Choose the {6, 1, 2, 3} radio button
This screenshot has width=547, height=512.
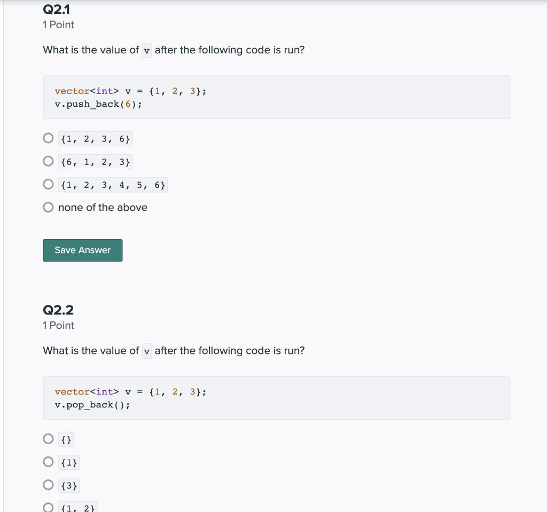48,161
